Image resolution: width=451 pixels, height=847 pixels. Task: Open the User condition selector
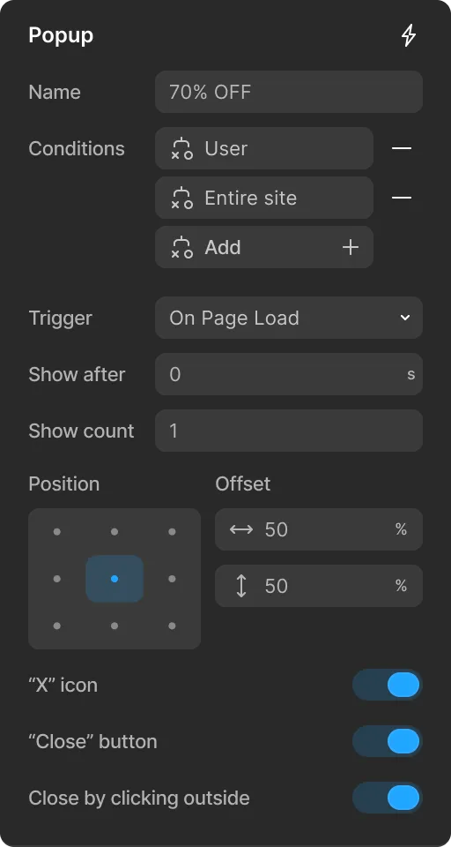click(x=264, y=148)
